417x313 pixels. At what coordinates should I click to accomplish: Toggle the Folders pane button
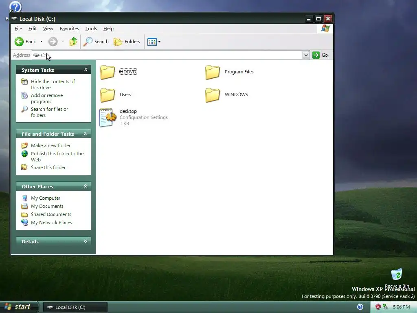pos(127,42)
